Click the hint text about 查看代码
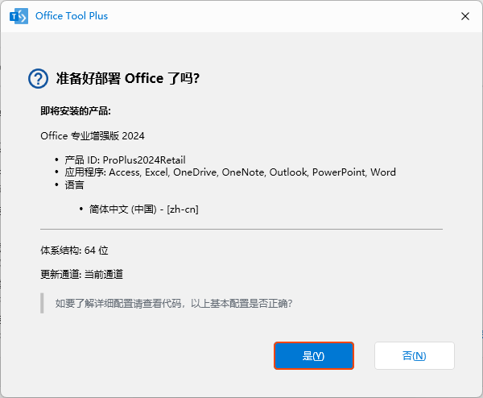483x398 pixels. (x=173, y=304)
